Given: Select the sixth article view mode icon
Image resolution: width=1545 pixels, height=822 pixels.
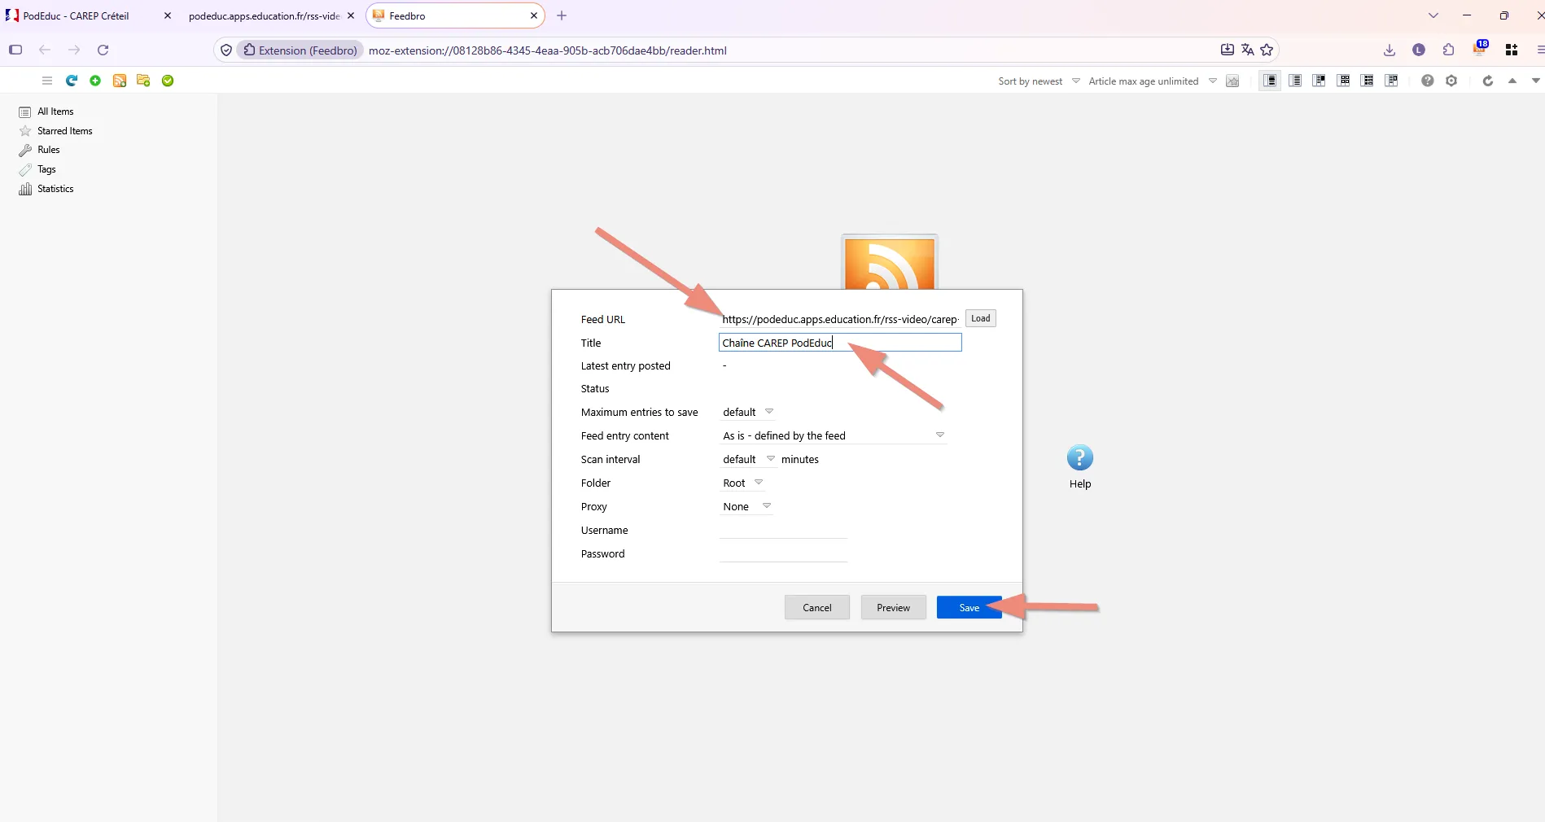Looking at the screenshot, I should (1392, 81).
